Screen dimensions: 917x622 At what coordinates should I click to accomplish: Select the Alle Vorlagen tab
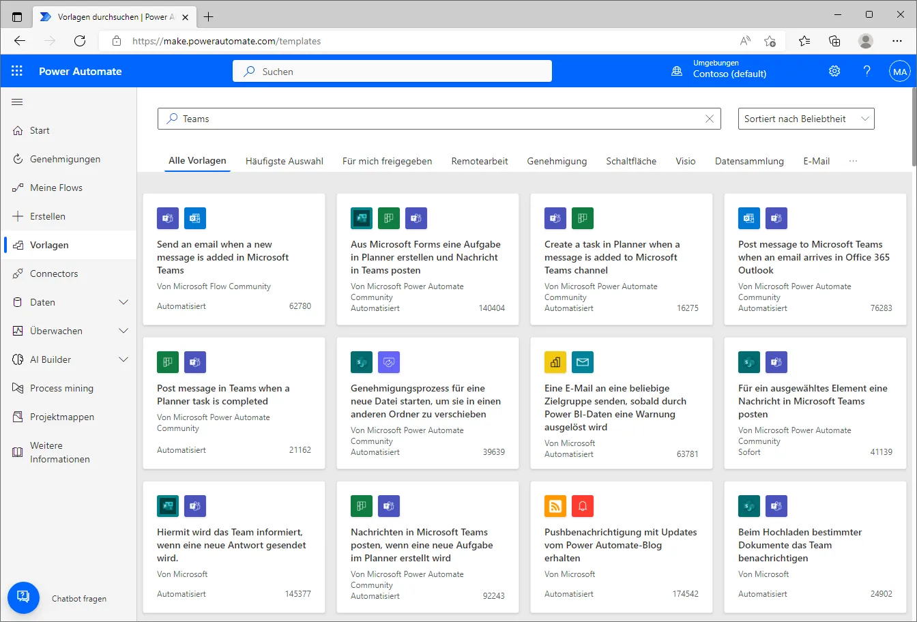click(197, 161)
